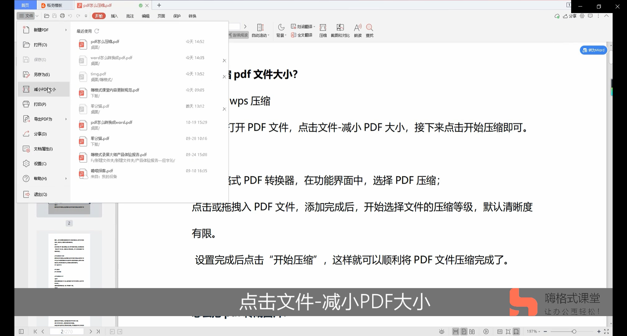Toggle 连续阅读 continuous reading mode

[238, 35]
